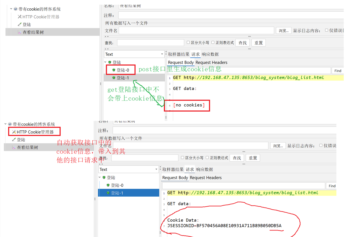Select Request Body tab in upper screenshot
The width and height of the screenshot is (354, 237).
[181, 63]
